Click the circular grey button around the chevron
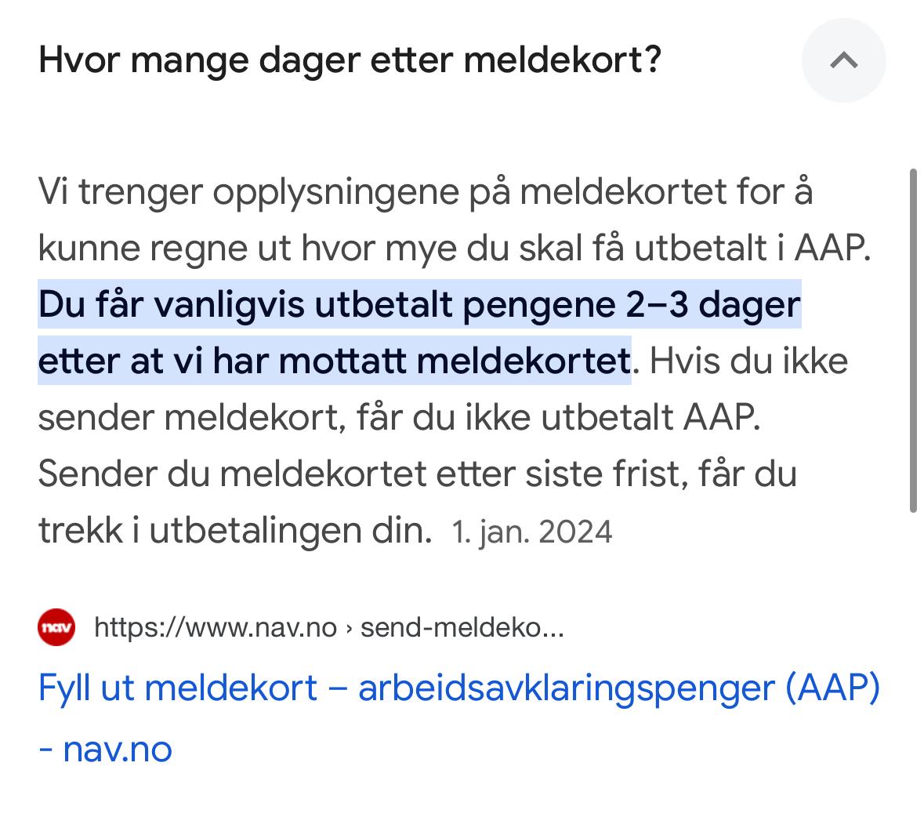 (x=843, y=60)
